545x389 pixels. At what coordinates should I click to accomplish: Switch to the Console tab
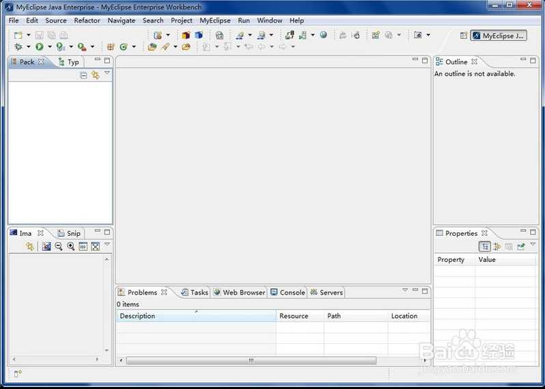288,293
